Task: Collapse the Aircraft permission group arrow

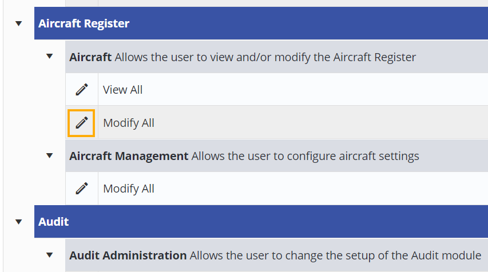Action: click(50, 57)
